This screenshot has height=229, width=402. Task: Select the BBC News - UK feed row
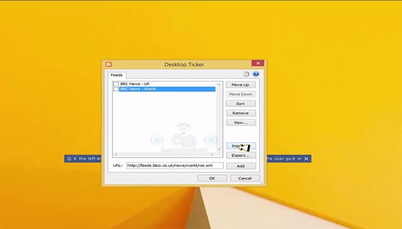[x=164, y=84]
